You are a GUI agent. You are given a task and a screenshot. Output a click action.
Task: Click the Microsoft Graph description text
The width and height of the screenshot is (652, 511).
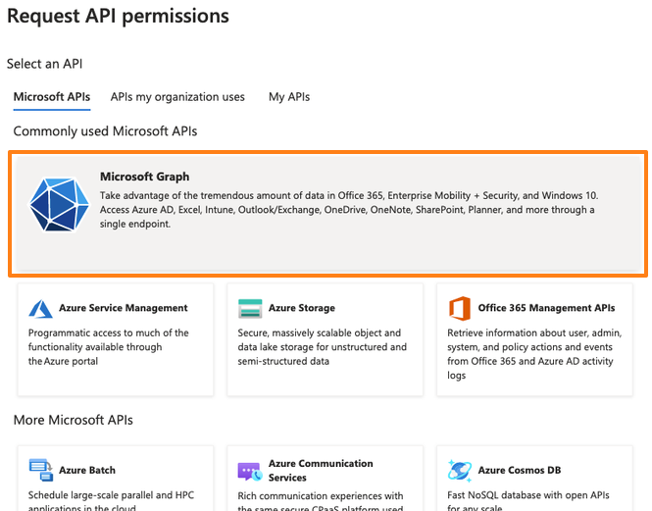tap(349, 210)
